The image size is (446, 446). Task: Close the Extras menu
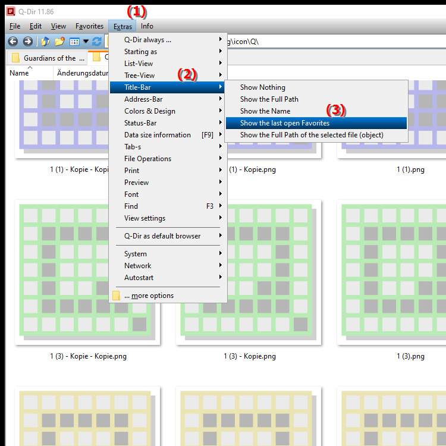coord(123,26)
